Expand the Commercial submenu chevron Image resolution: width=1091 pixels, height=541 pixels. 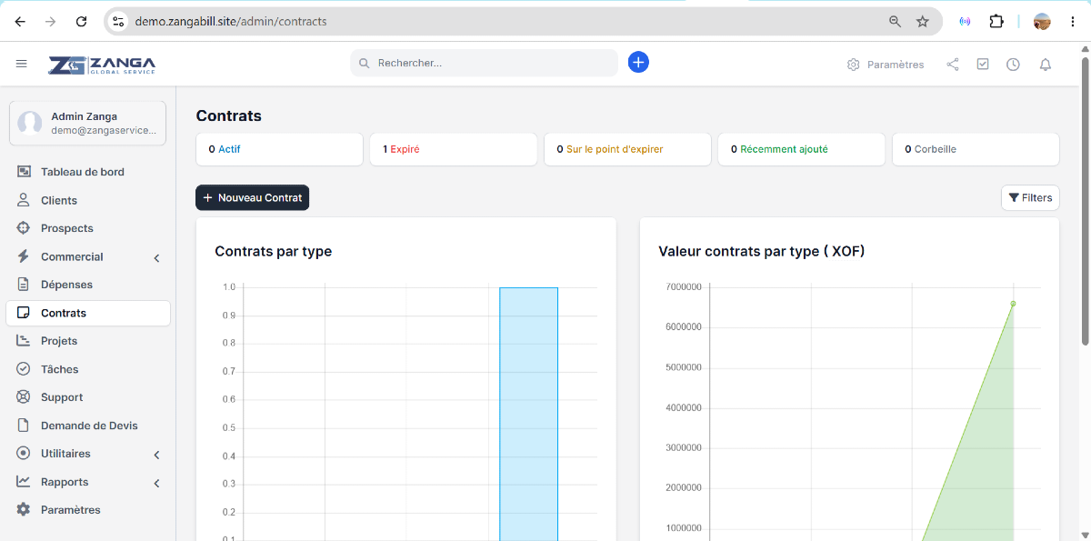(156, 258)
